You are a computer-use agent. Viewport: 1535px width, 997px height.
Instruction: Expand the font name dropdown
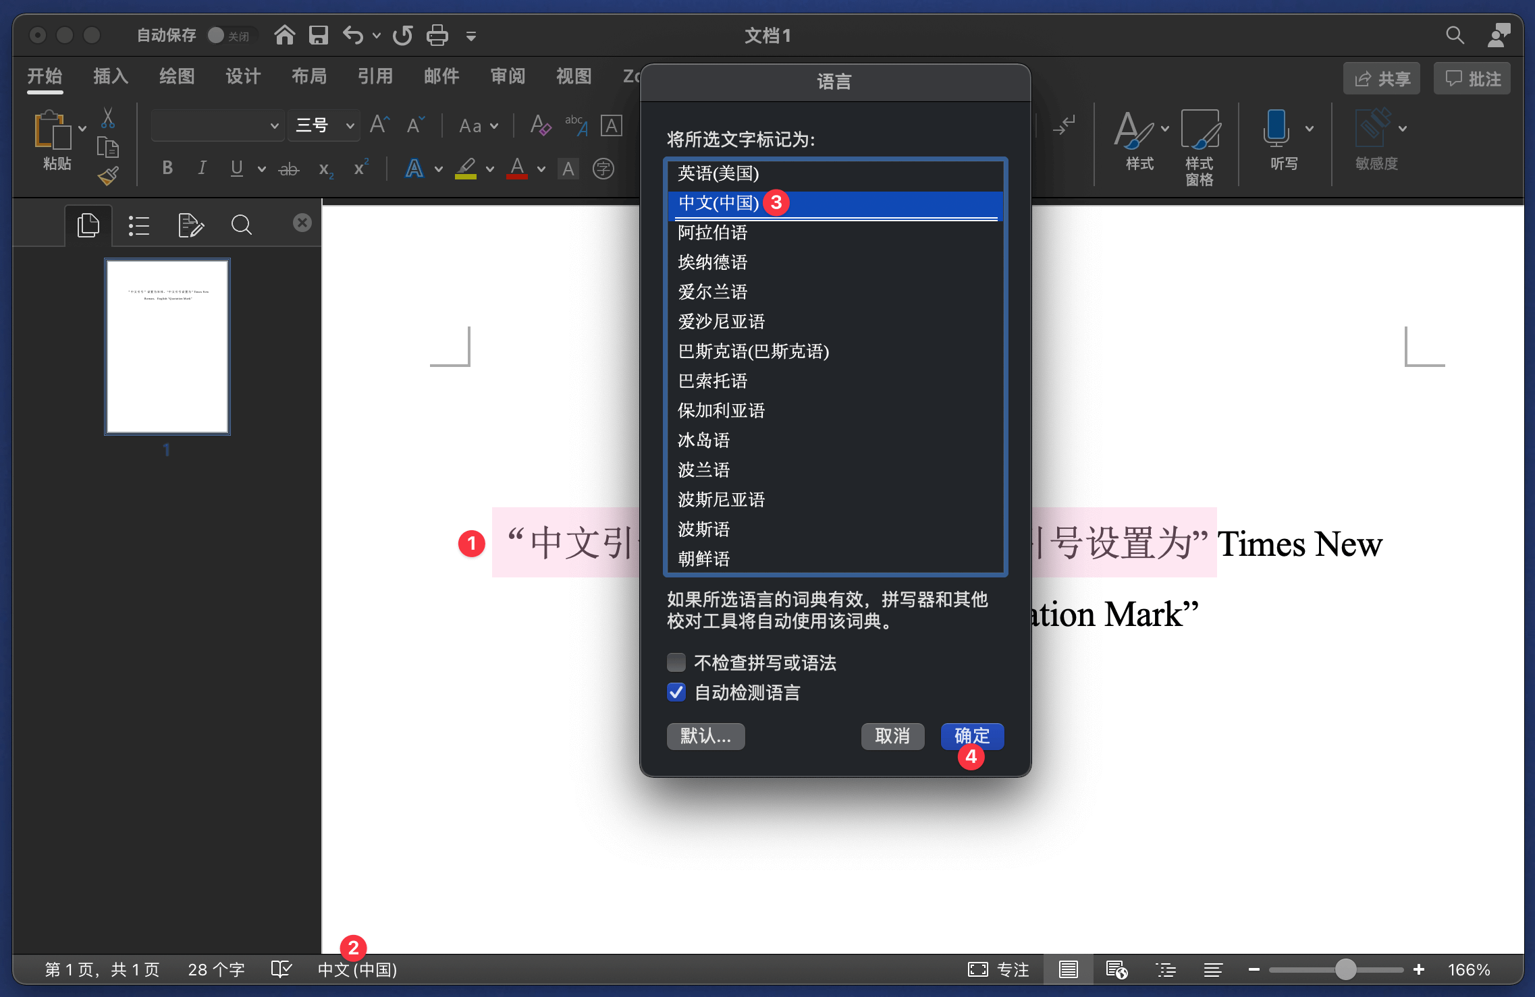pyautogui.click(x=274, y=125)
